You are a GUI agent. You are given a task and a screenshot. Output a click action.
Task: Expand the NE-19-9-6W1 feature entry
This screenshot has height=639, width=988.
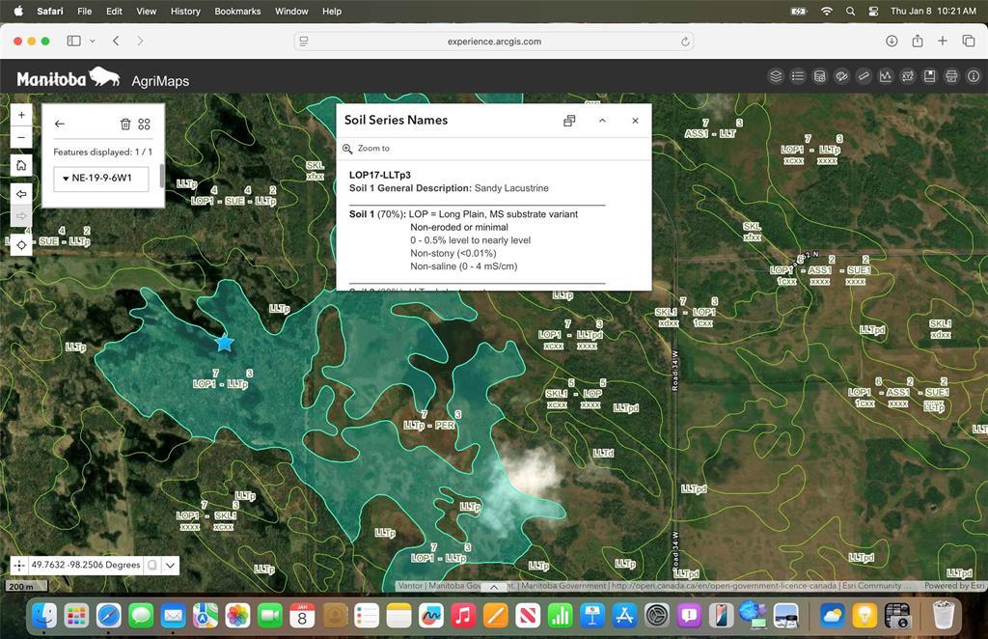(66, 179)
